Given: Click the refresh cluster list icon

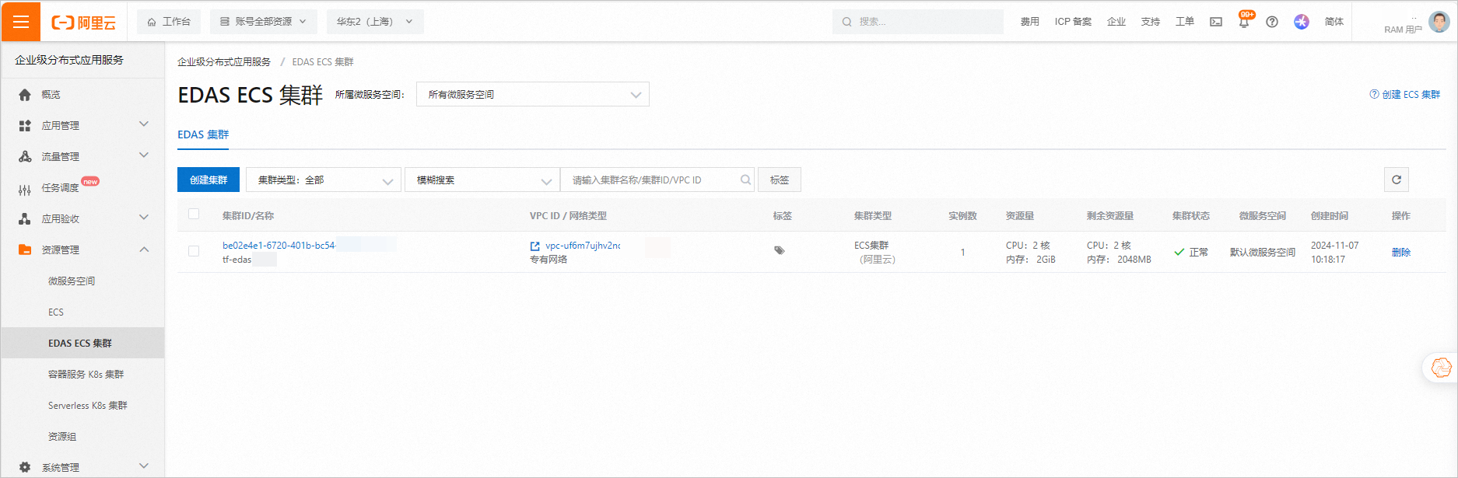Looking at the screenshot, I should (1397, 180).
